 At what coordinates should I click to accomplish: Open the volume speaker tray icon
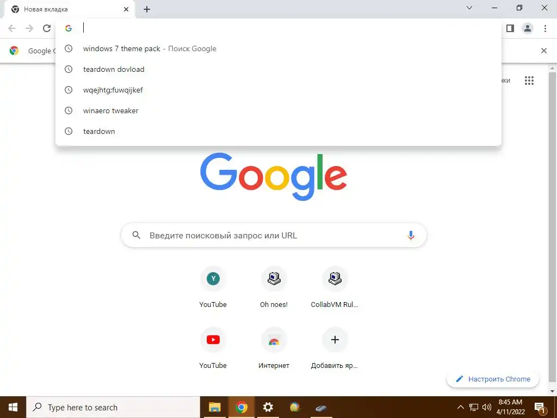click(487, 407)
